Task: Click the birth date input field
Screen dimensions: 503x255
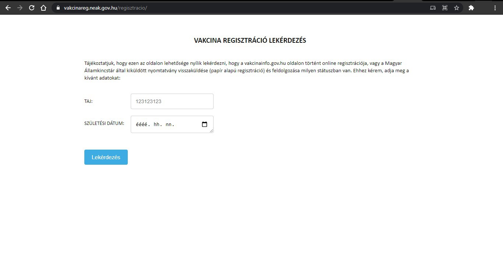Action: [172, 124]
